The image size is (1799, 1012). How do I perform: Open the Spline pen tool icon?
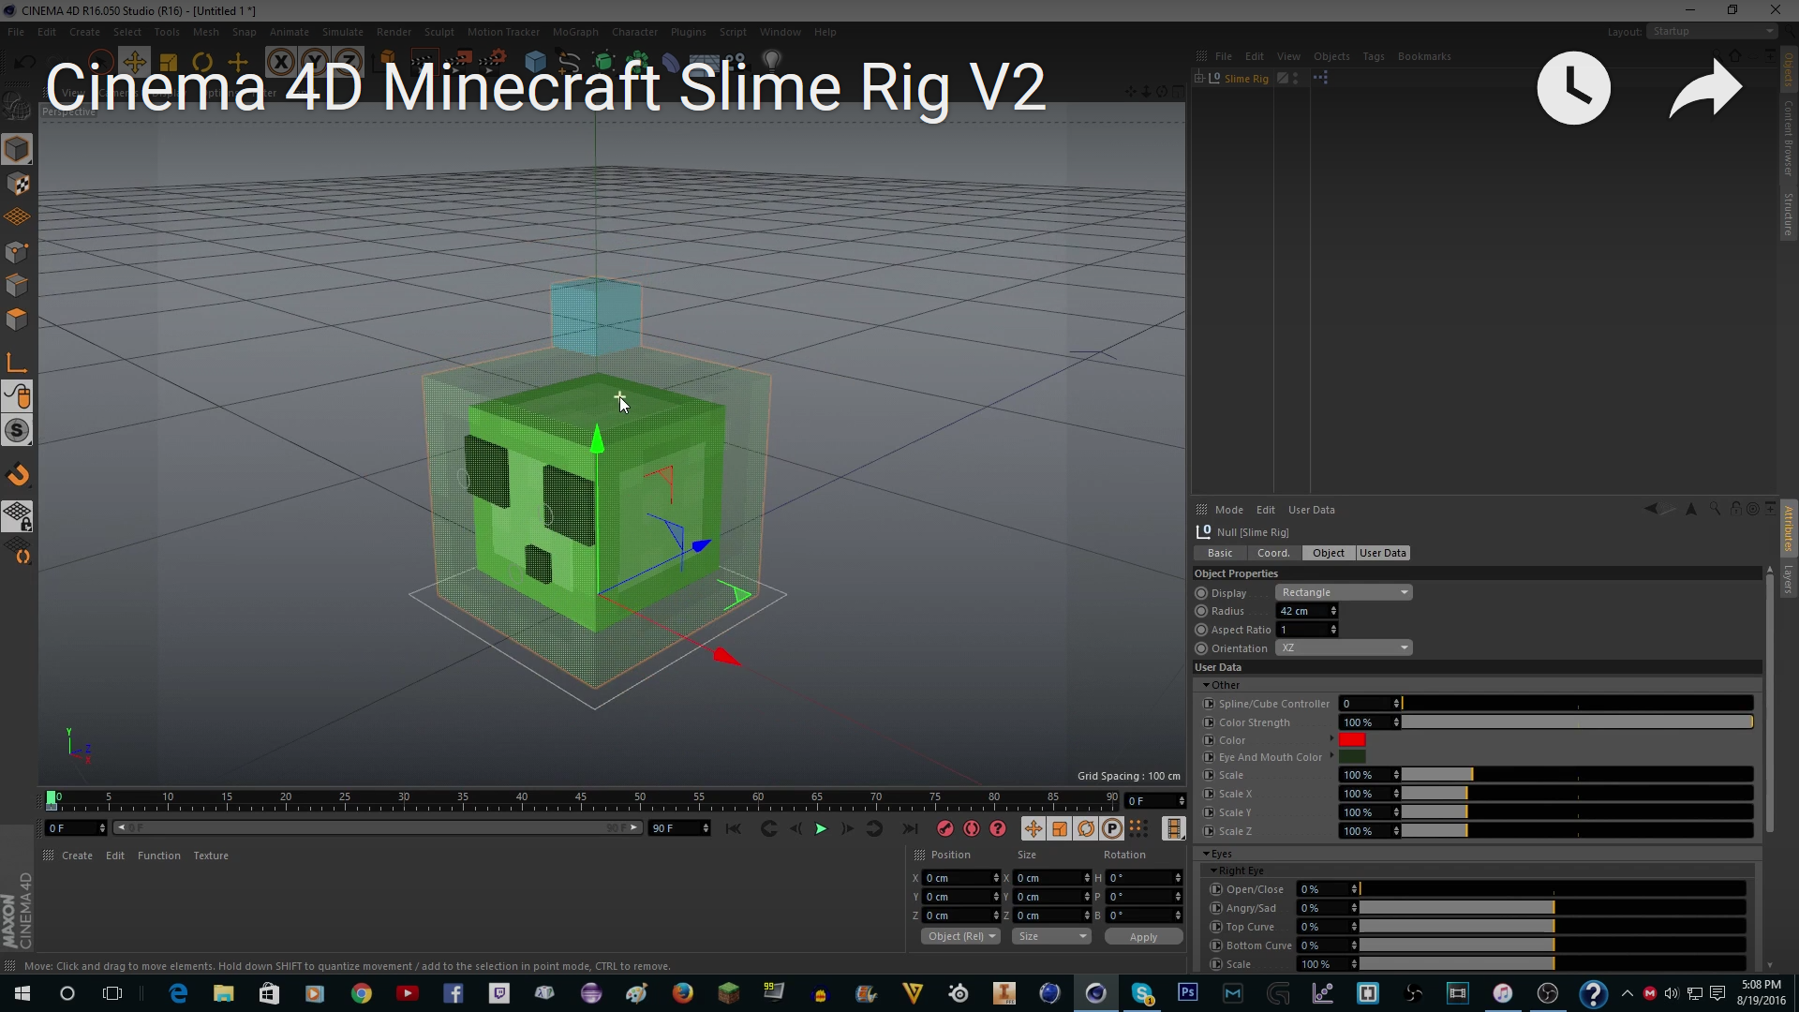(569, 63)
